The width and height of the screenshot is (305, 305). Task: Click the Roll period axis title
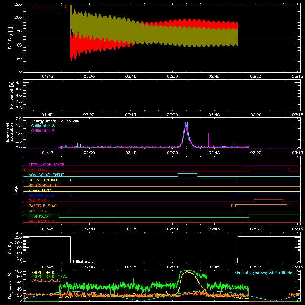11,95
